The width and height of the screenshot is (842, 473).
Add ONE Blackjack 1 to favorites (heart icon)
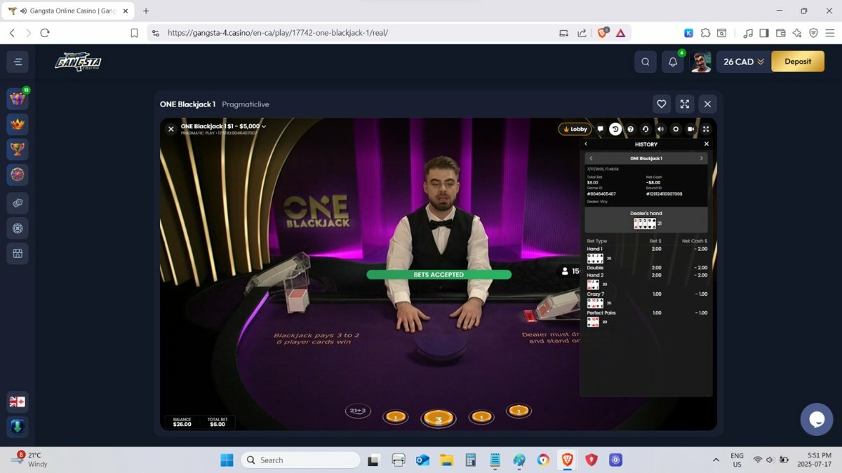pos(661,104)
